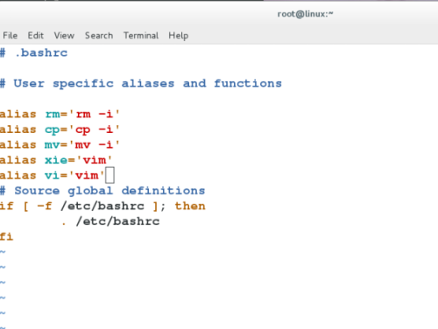Click the alias vi='vim' line
The height and width of the screenshot is (329, 438).
tap(52, 176)
